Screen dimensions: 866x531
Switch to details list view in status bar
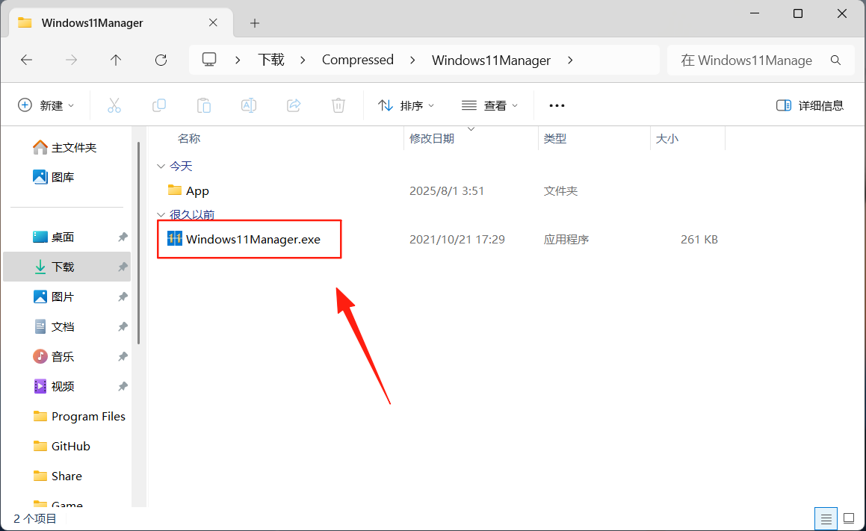826,518
